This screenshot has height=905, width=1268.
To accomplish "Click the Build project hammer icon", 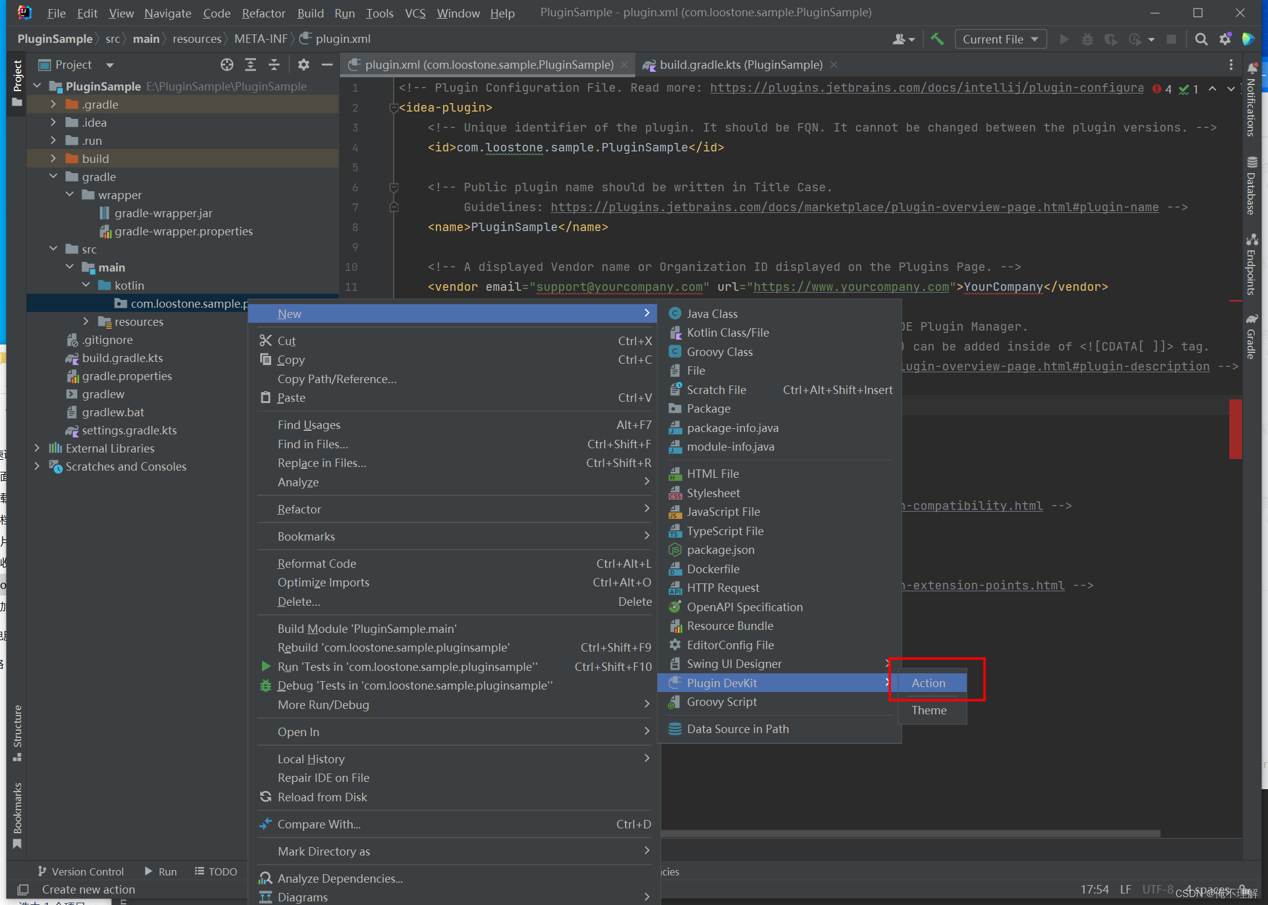I will [937, 39].
